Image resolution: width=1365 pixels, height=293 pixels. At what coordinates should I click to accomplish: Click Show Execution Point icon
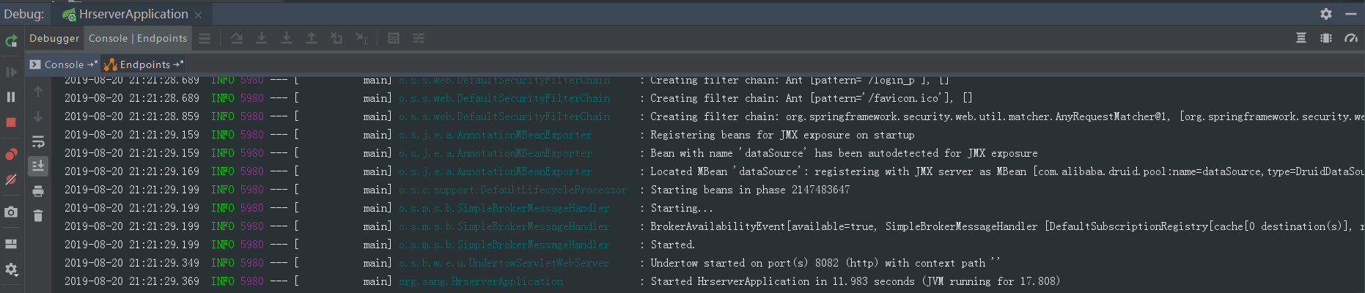tap(205, 38)
